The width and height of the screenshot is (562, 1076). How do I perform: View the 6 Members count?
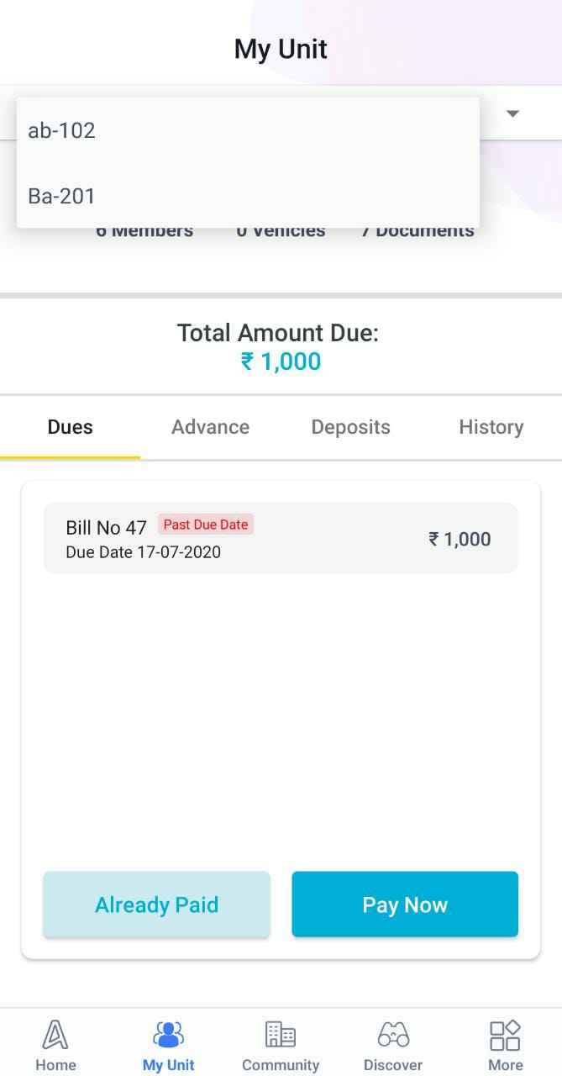[144, 230]
